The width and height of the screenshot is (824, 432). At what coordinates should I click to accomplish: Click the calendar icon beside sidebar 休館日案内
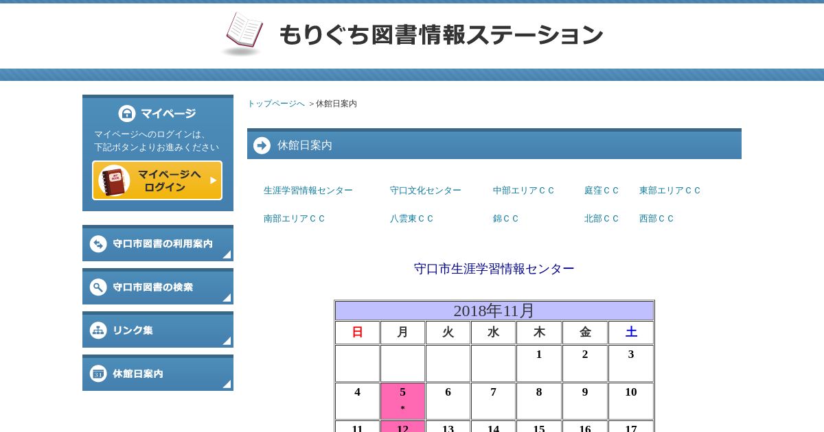tap(98, 373)
